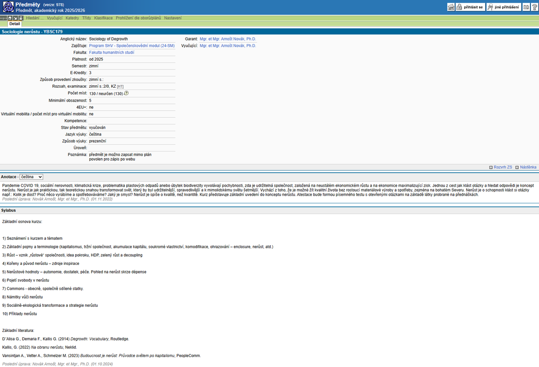
Task: Open Vyučující link Arnošt Novák
Action: click(228, 46)
